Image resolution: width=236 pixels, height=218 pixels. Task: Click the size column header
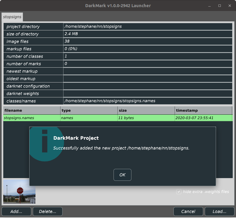point(146,110)
